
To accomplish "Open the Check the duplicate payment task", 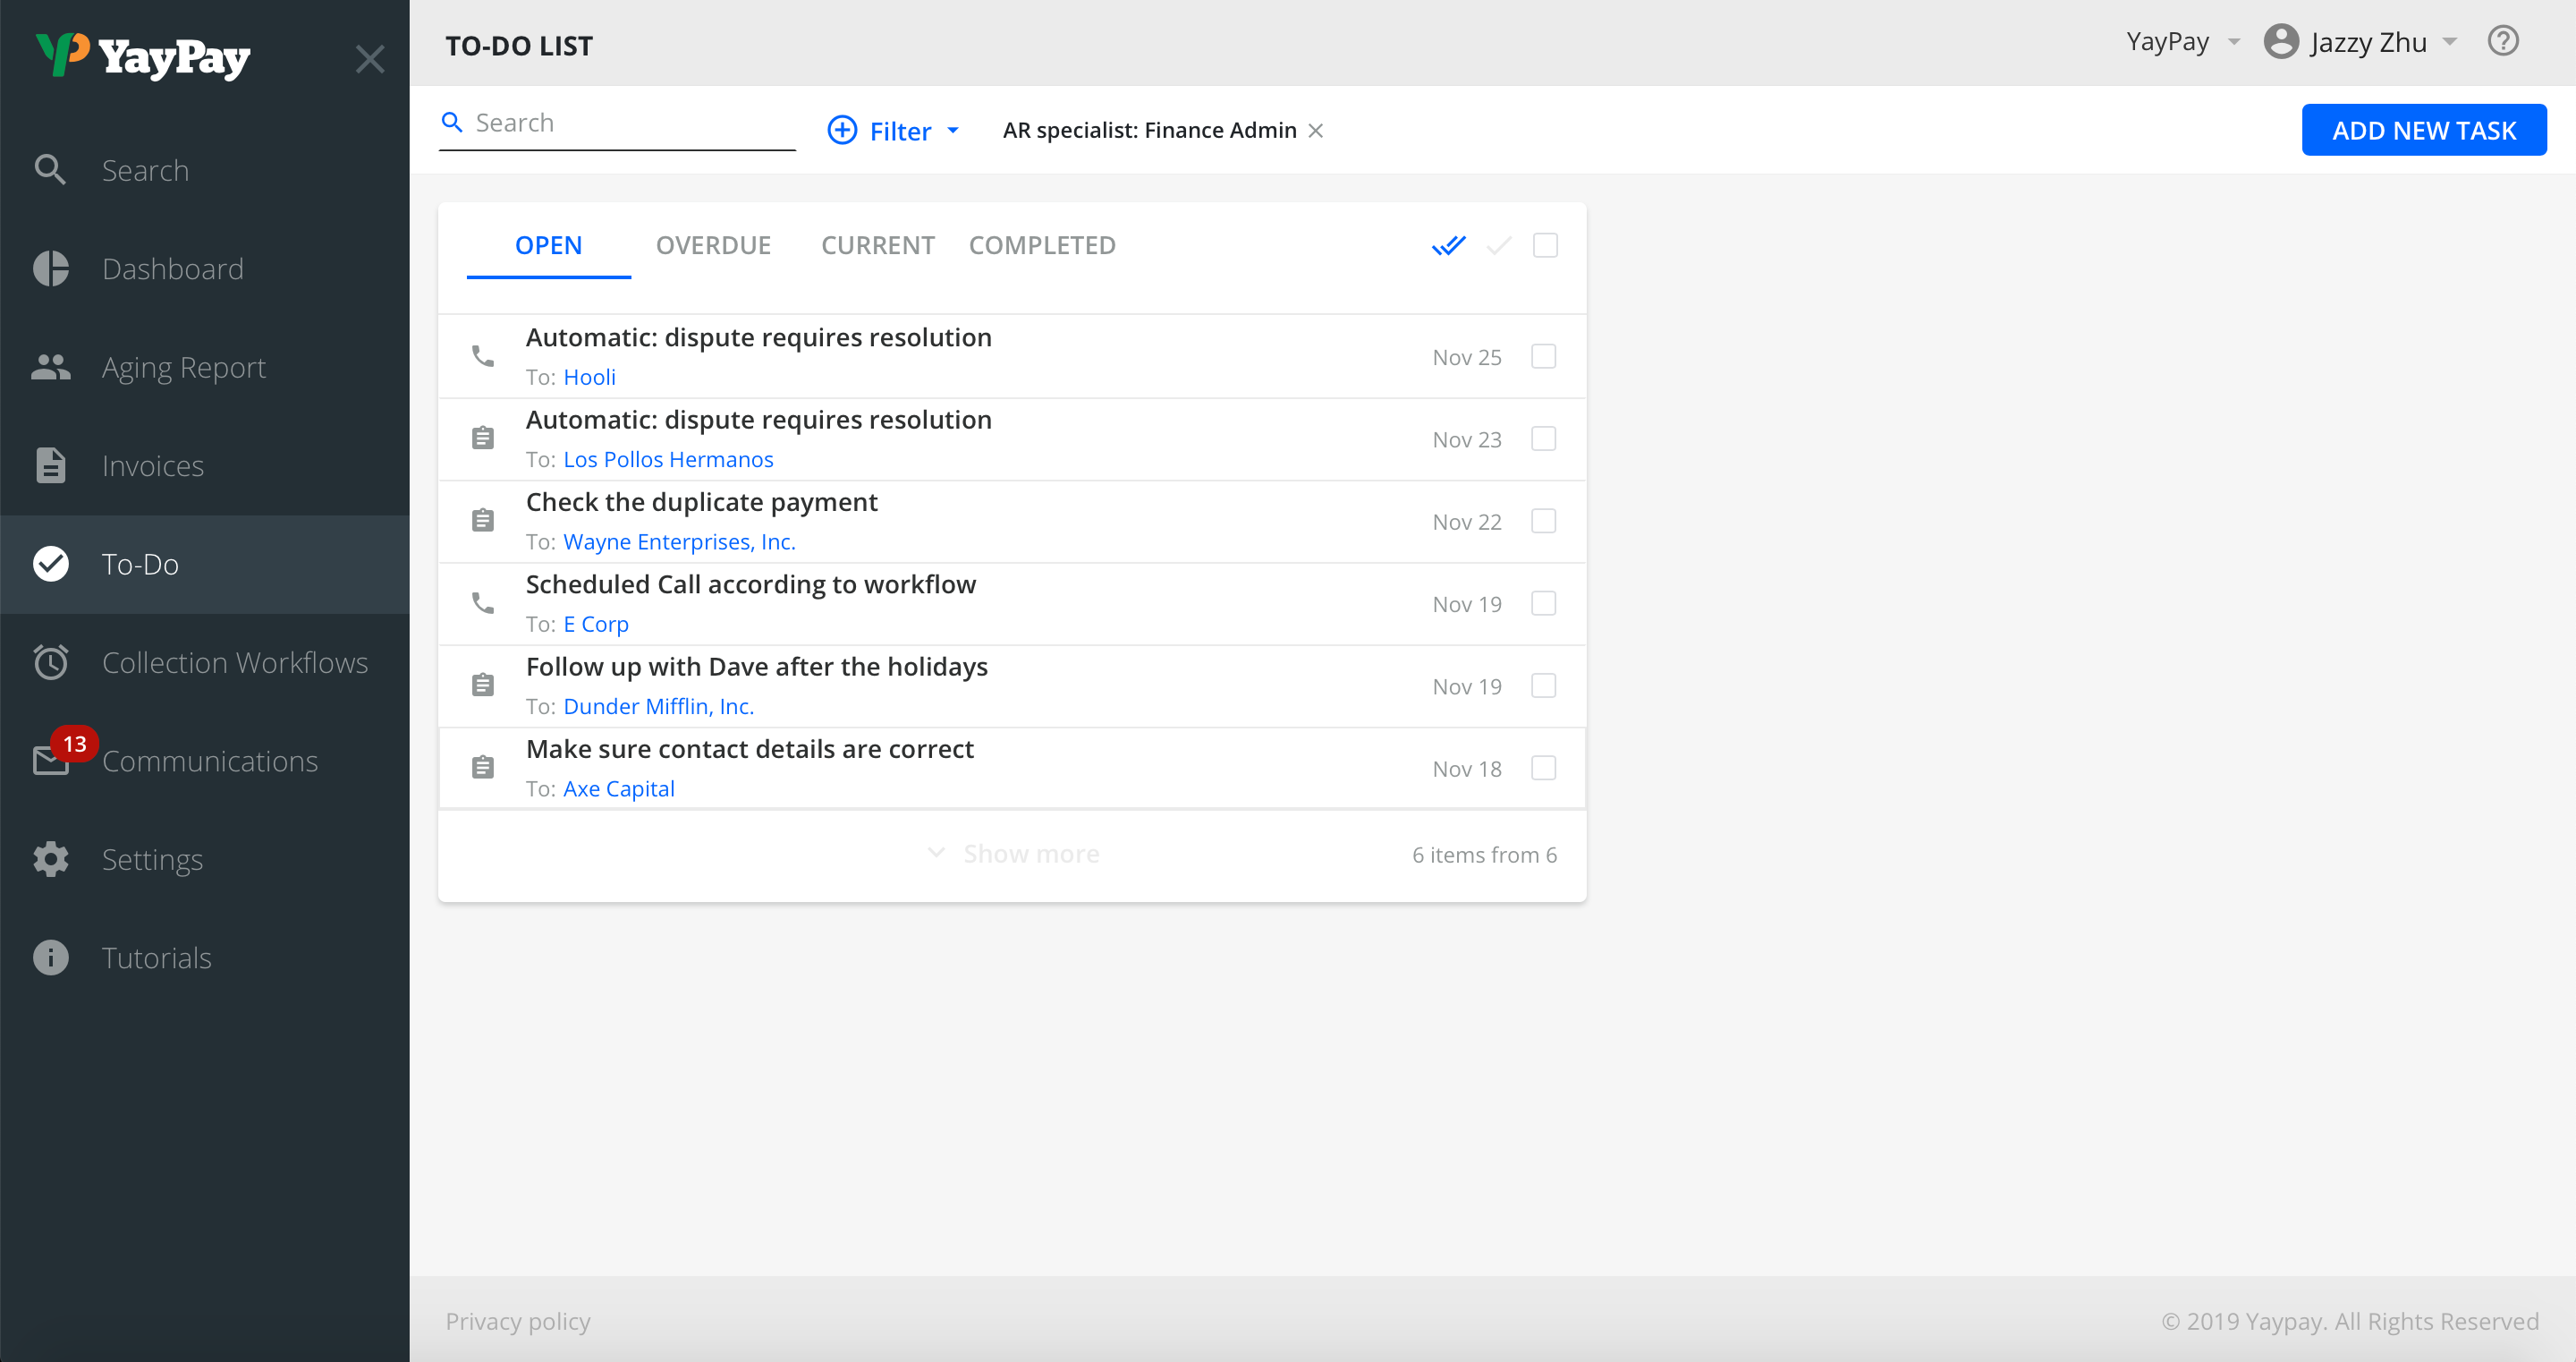I will (702, 501).
